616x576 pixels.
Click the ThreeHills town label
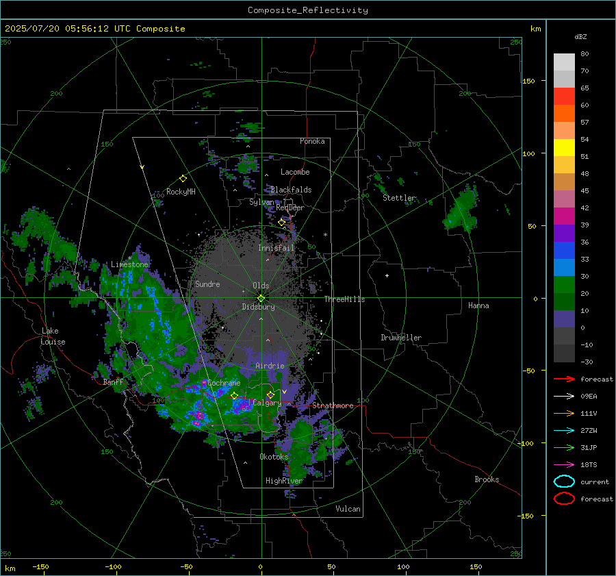[344, 299]
